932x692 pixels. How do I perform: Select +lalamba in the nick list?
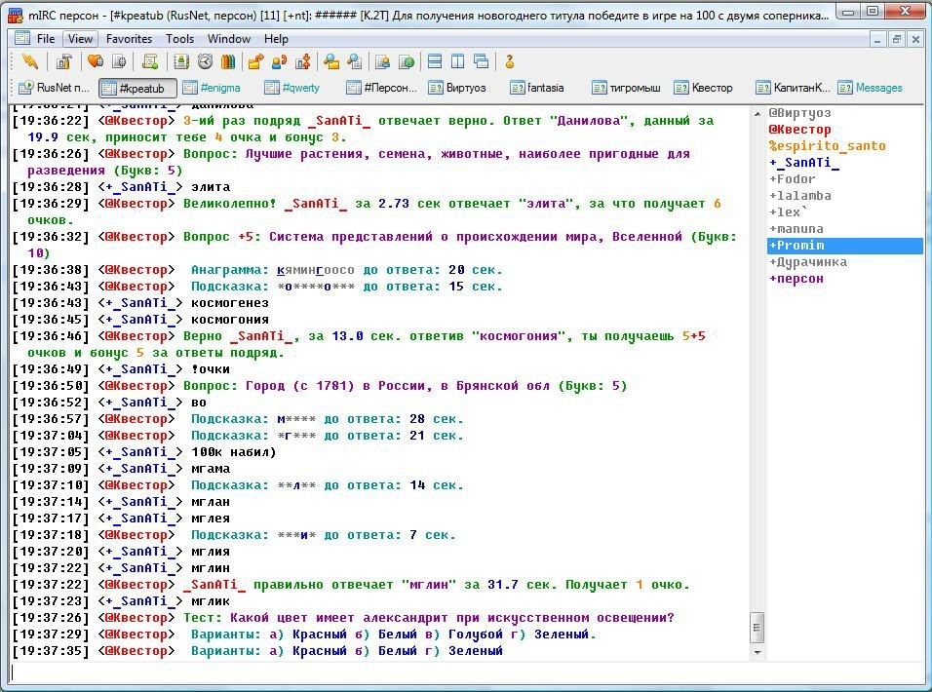(x=800, y=196)
